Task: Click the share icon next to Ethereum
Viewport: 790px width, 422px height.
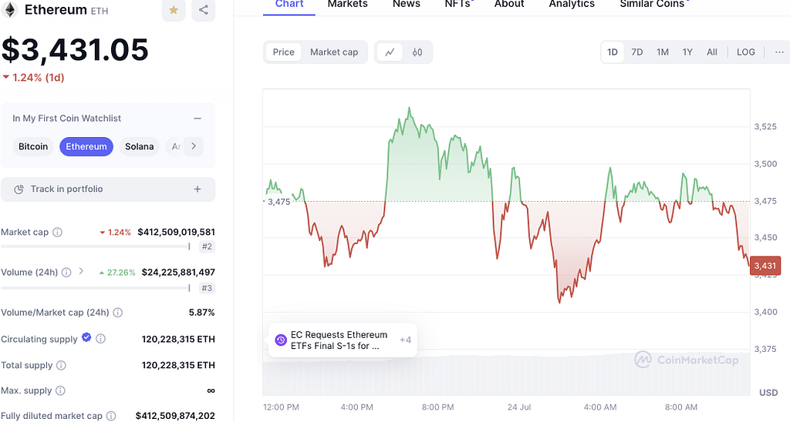Action: 204,10
